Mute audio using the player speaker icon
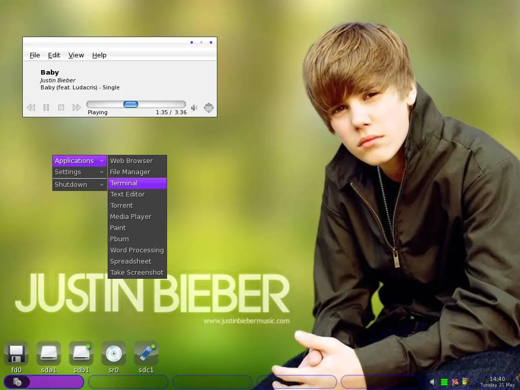This screenshot has width=520, height=390. tap(194, 107)
